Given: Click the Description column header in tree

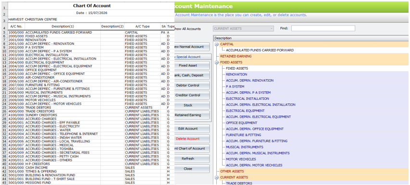Looking at the screenshot, I should click(311, 38).
